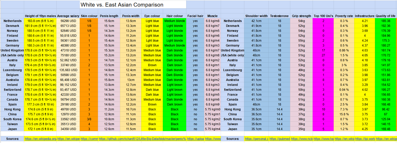Select the Poverty rate column header
The width and height of the screenshot is (397, 143).
click(344, 16)
